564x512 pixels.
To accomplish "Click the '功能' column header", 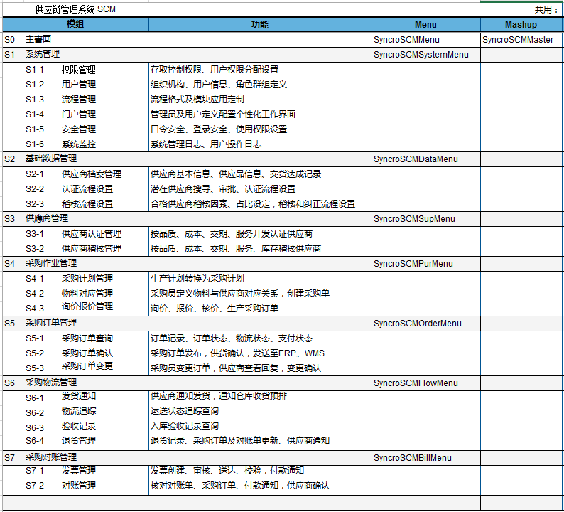I will pos(260,24).
